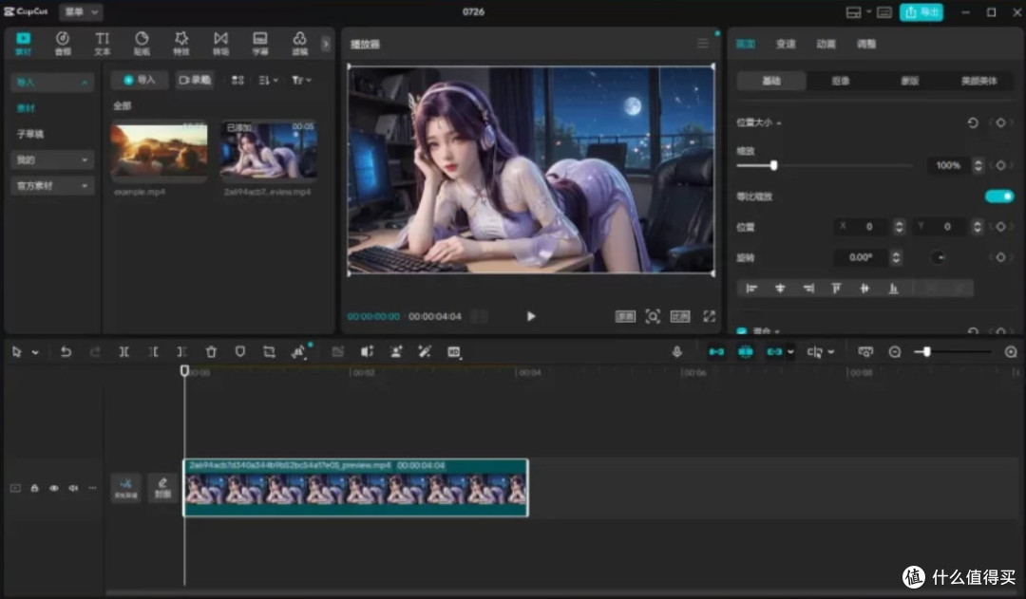Show more tool tabs with right chevron

coord(325,44)
